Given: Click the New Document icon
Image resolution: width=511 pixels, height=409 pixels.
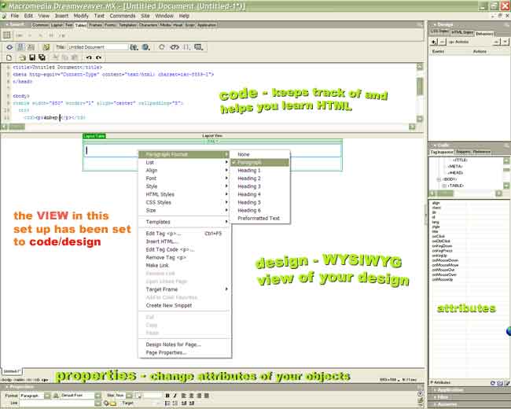Looking at the screenshot, I should coord(9,57).
